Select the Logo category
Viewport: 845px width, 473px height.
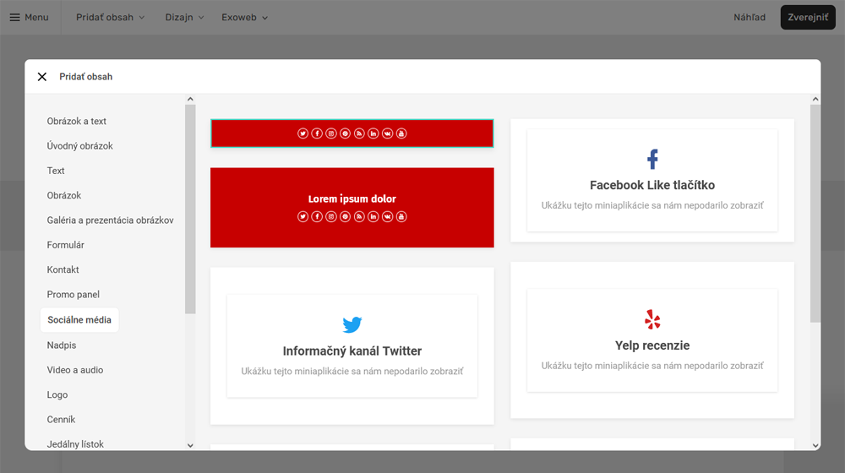(57, 395)
